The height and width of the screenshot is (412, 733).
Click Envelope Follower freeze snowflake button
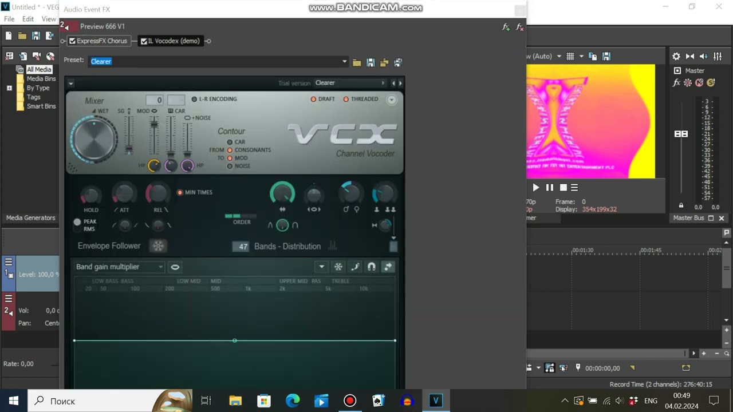[158, 246]
